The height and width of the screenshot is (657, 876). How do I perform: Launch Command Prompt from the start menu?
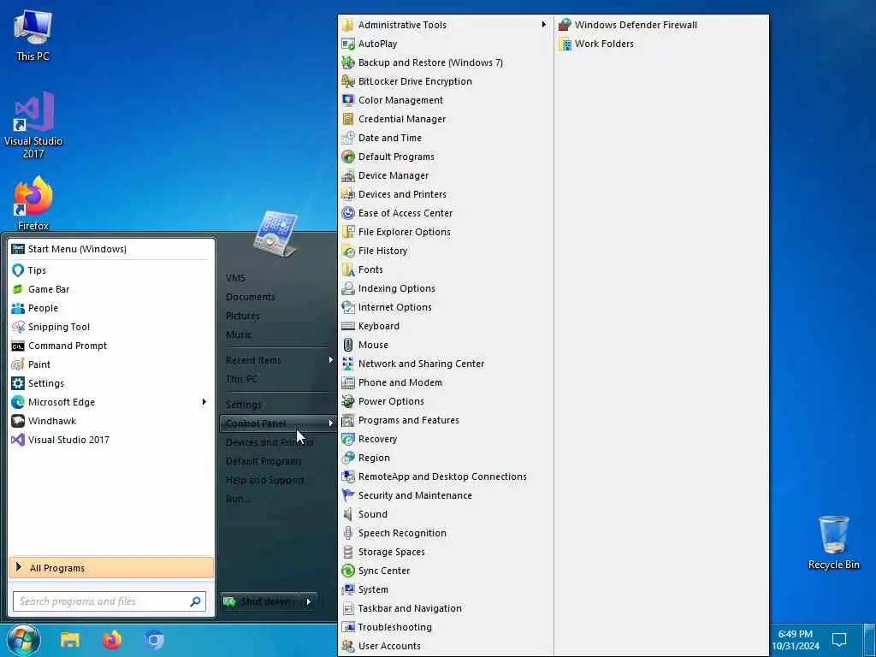[111, 346]
